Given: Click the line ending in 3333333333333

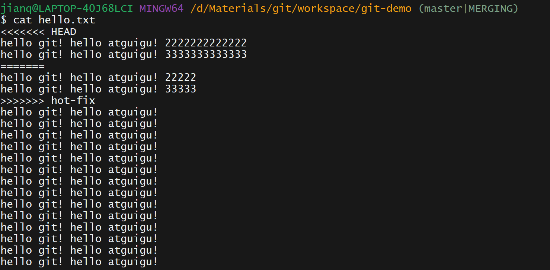Looking at the screenshot, I should [124, 55].
